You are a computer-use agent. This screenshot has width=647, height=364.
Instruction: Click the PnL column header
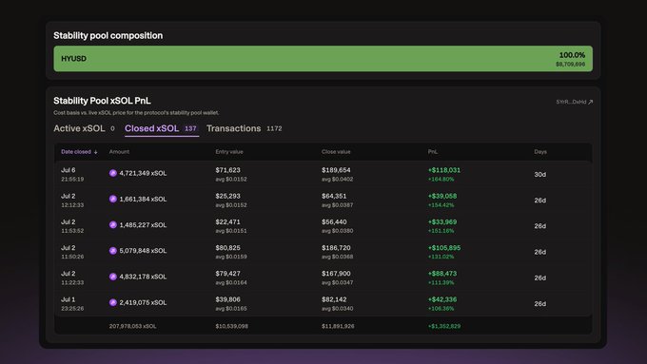point(432,152)
